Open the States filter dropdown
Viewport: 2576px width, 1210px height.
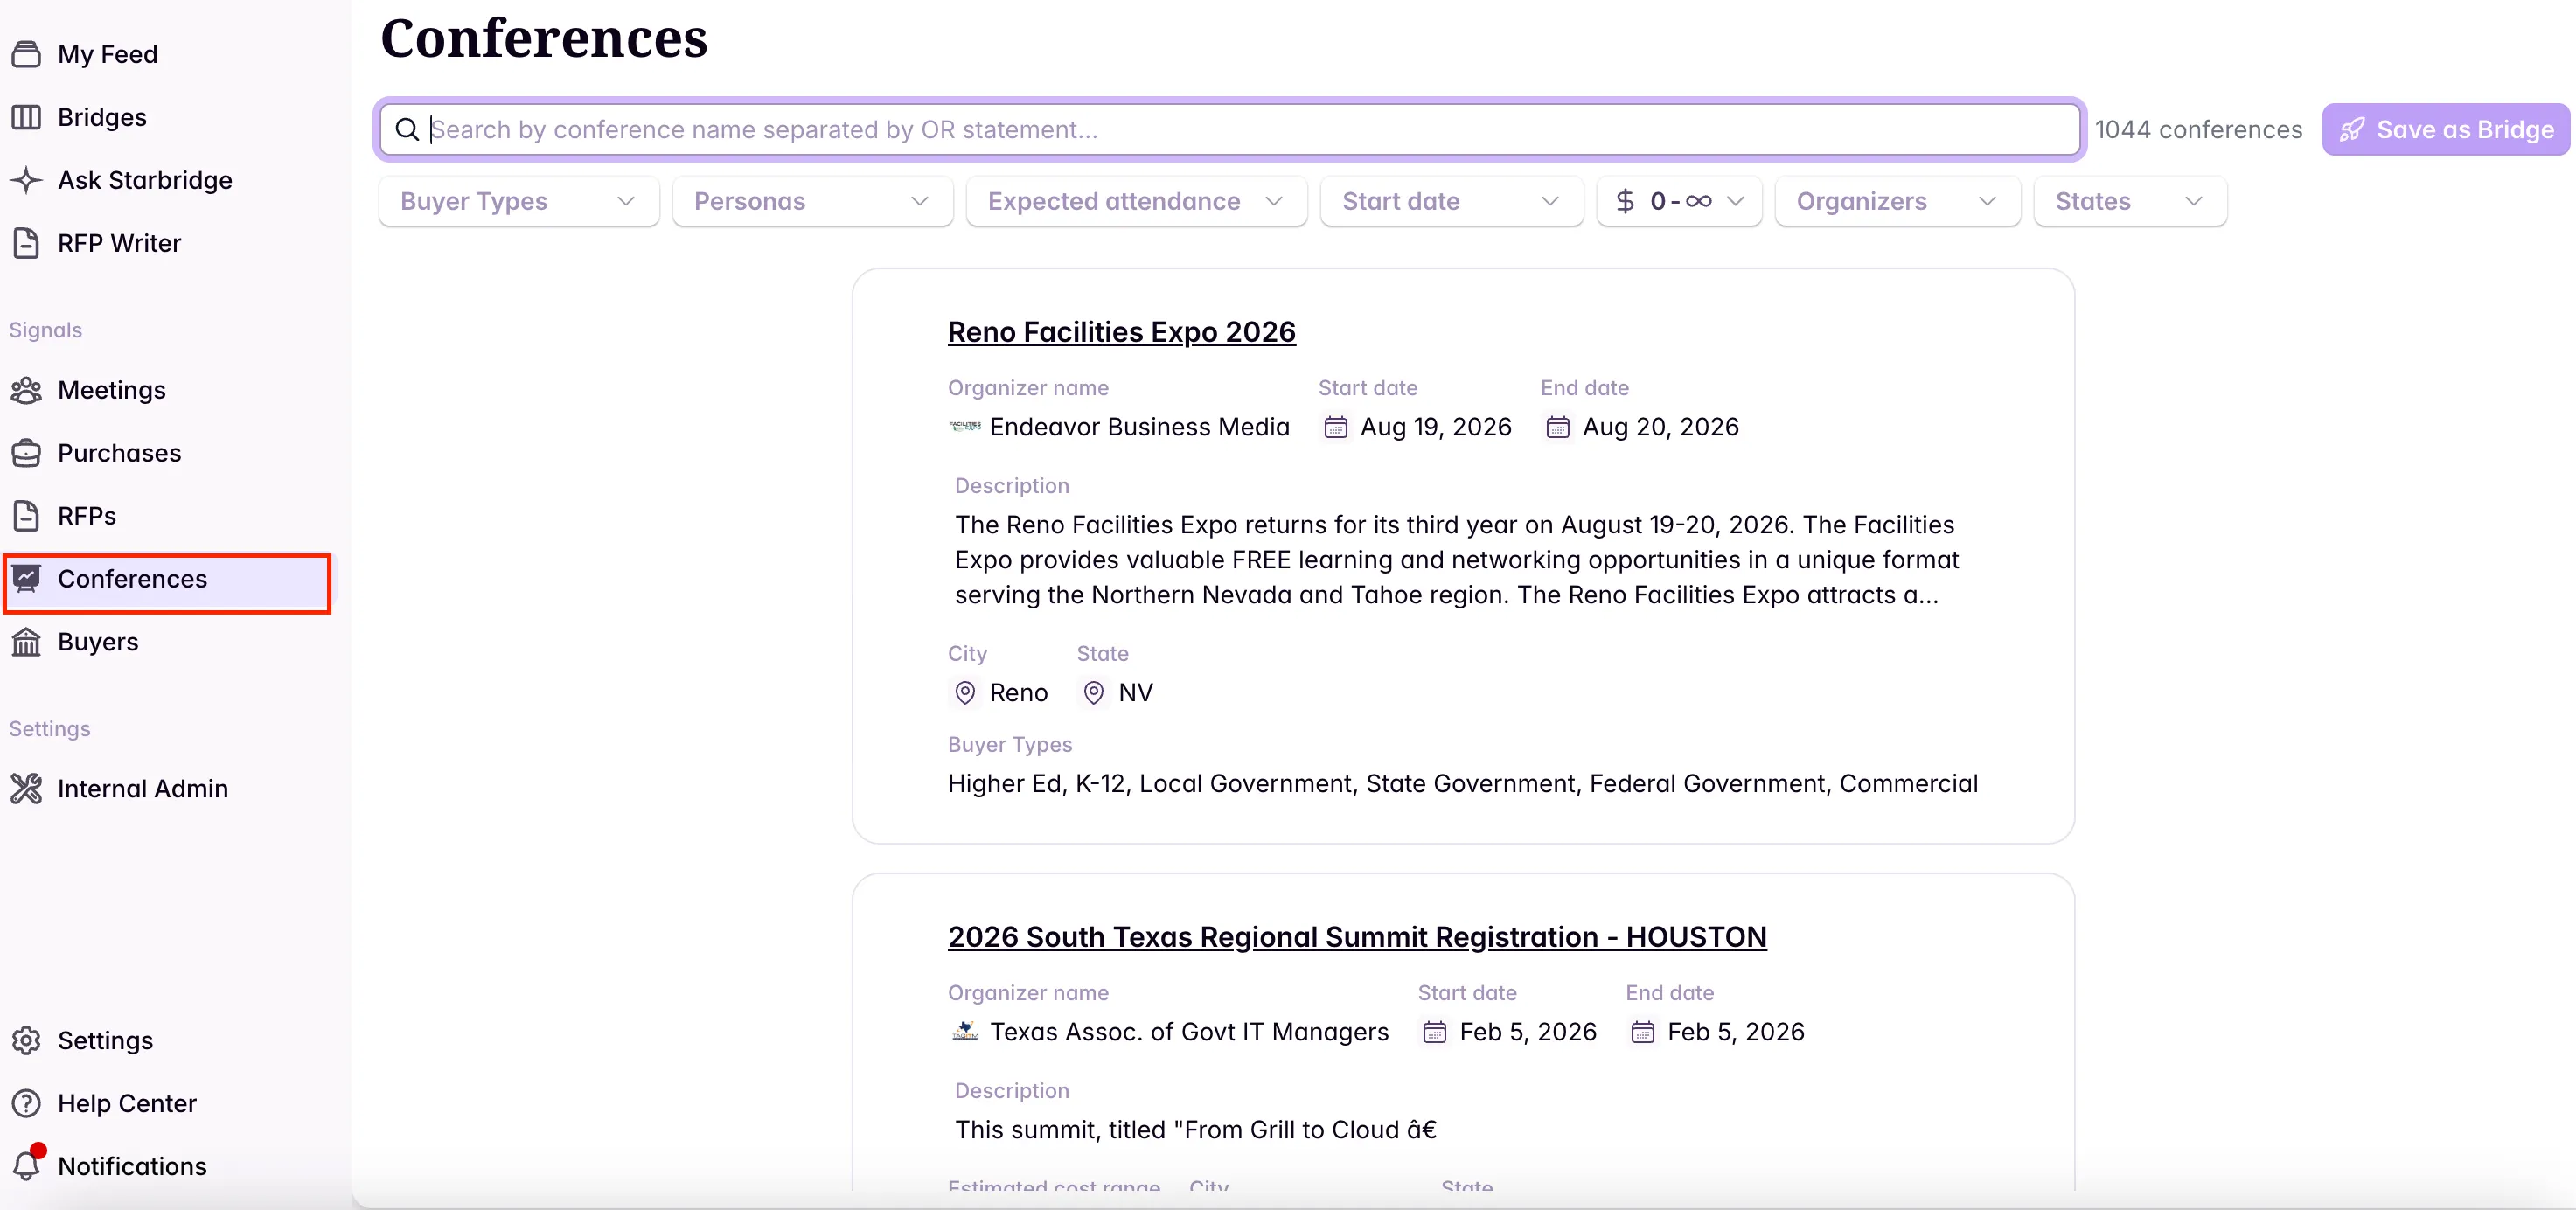coord(2129,202)
